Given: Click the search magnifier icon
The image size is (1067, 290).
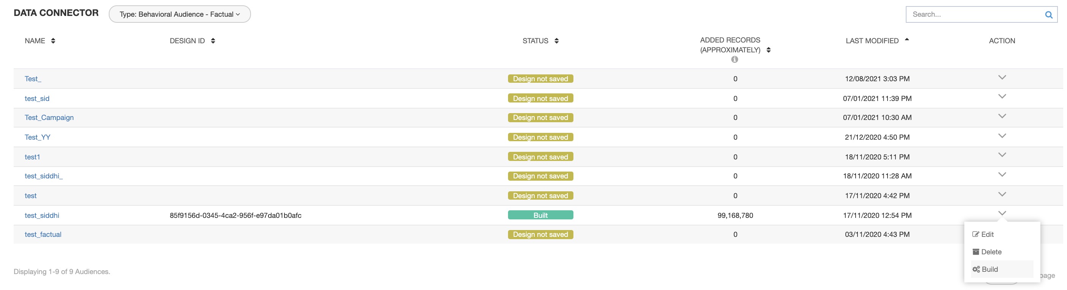Looking at the screenshot, I should coord(1048,14).
